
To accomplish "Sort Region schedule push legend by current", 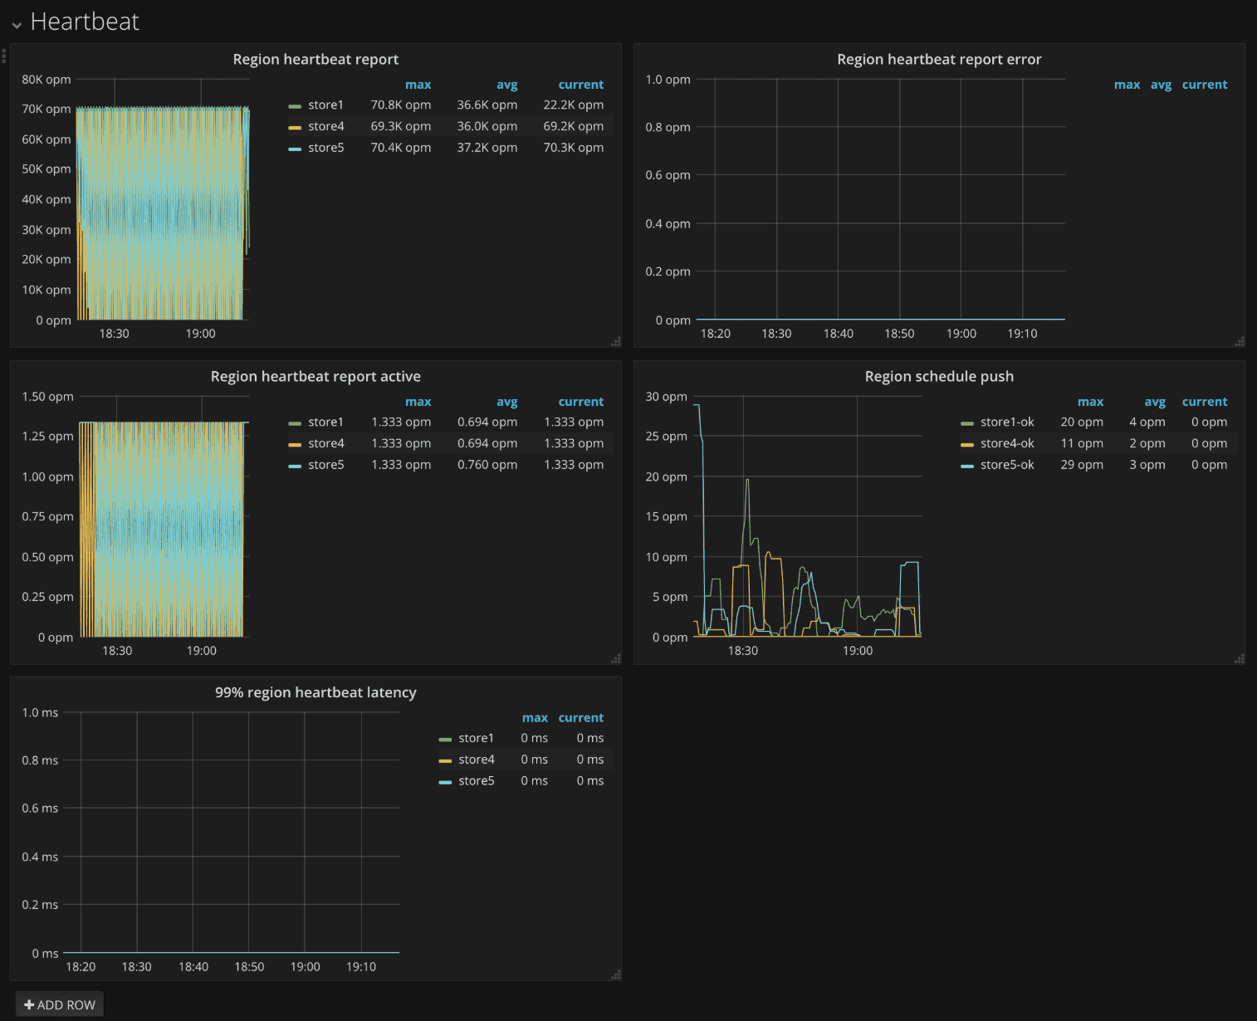I will [x=1204, y=402].
